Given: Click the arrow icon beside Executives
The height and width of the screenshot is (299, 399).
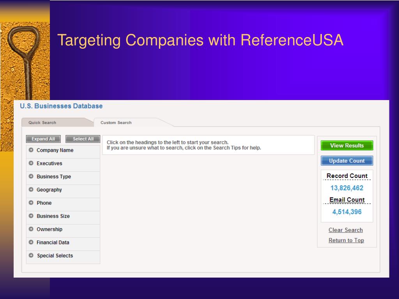Looking at the screenshot, I should 31,163.
